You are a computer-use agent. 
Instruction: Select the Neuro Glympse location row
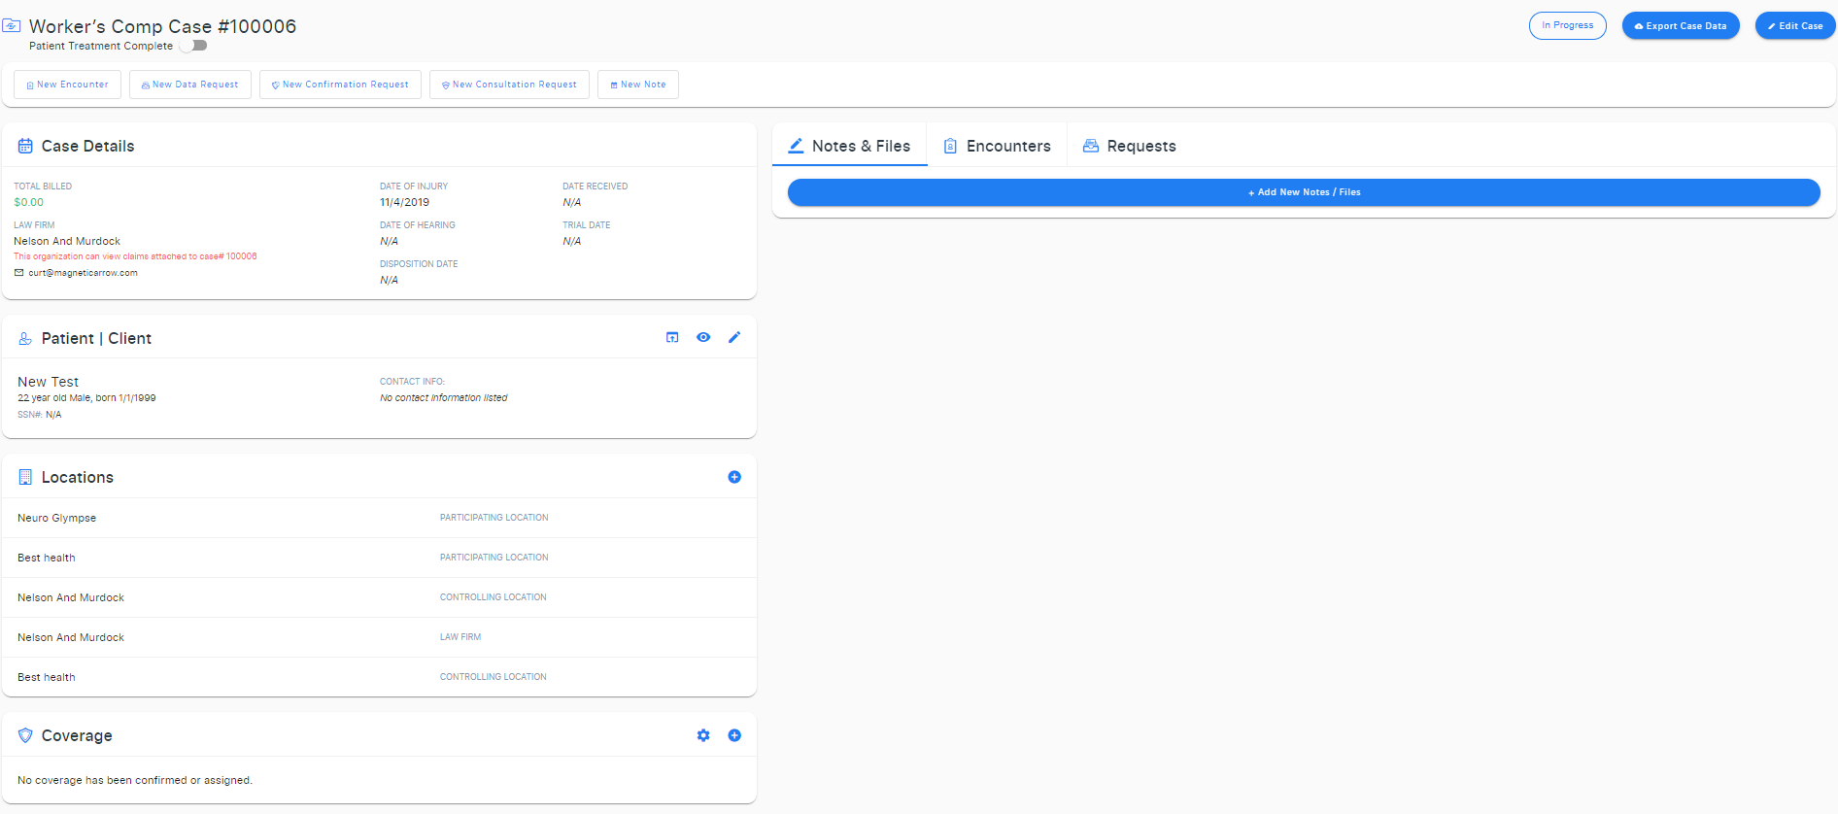tap(379, 518)
